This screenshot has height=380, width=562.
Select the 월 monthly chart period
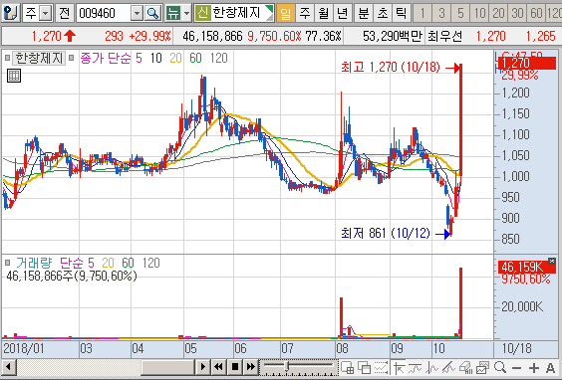coord(324,14)
